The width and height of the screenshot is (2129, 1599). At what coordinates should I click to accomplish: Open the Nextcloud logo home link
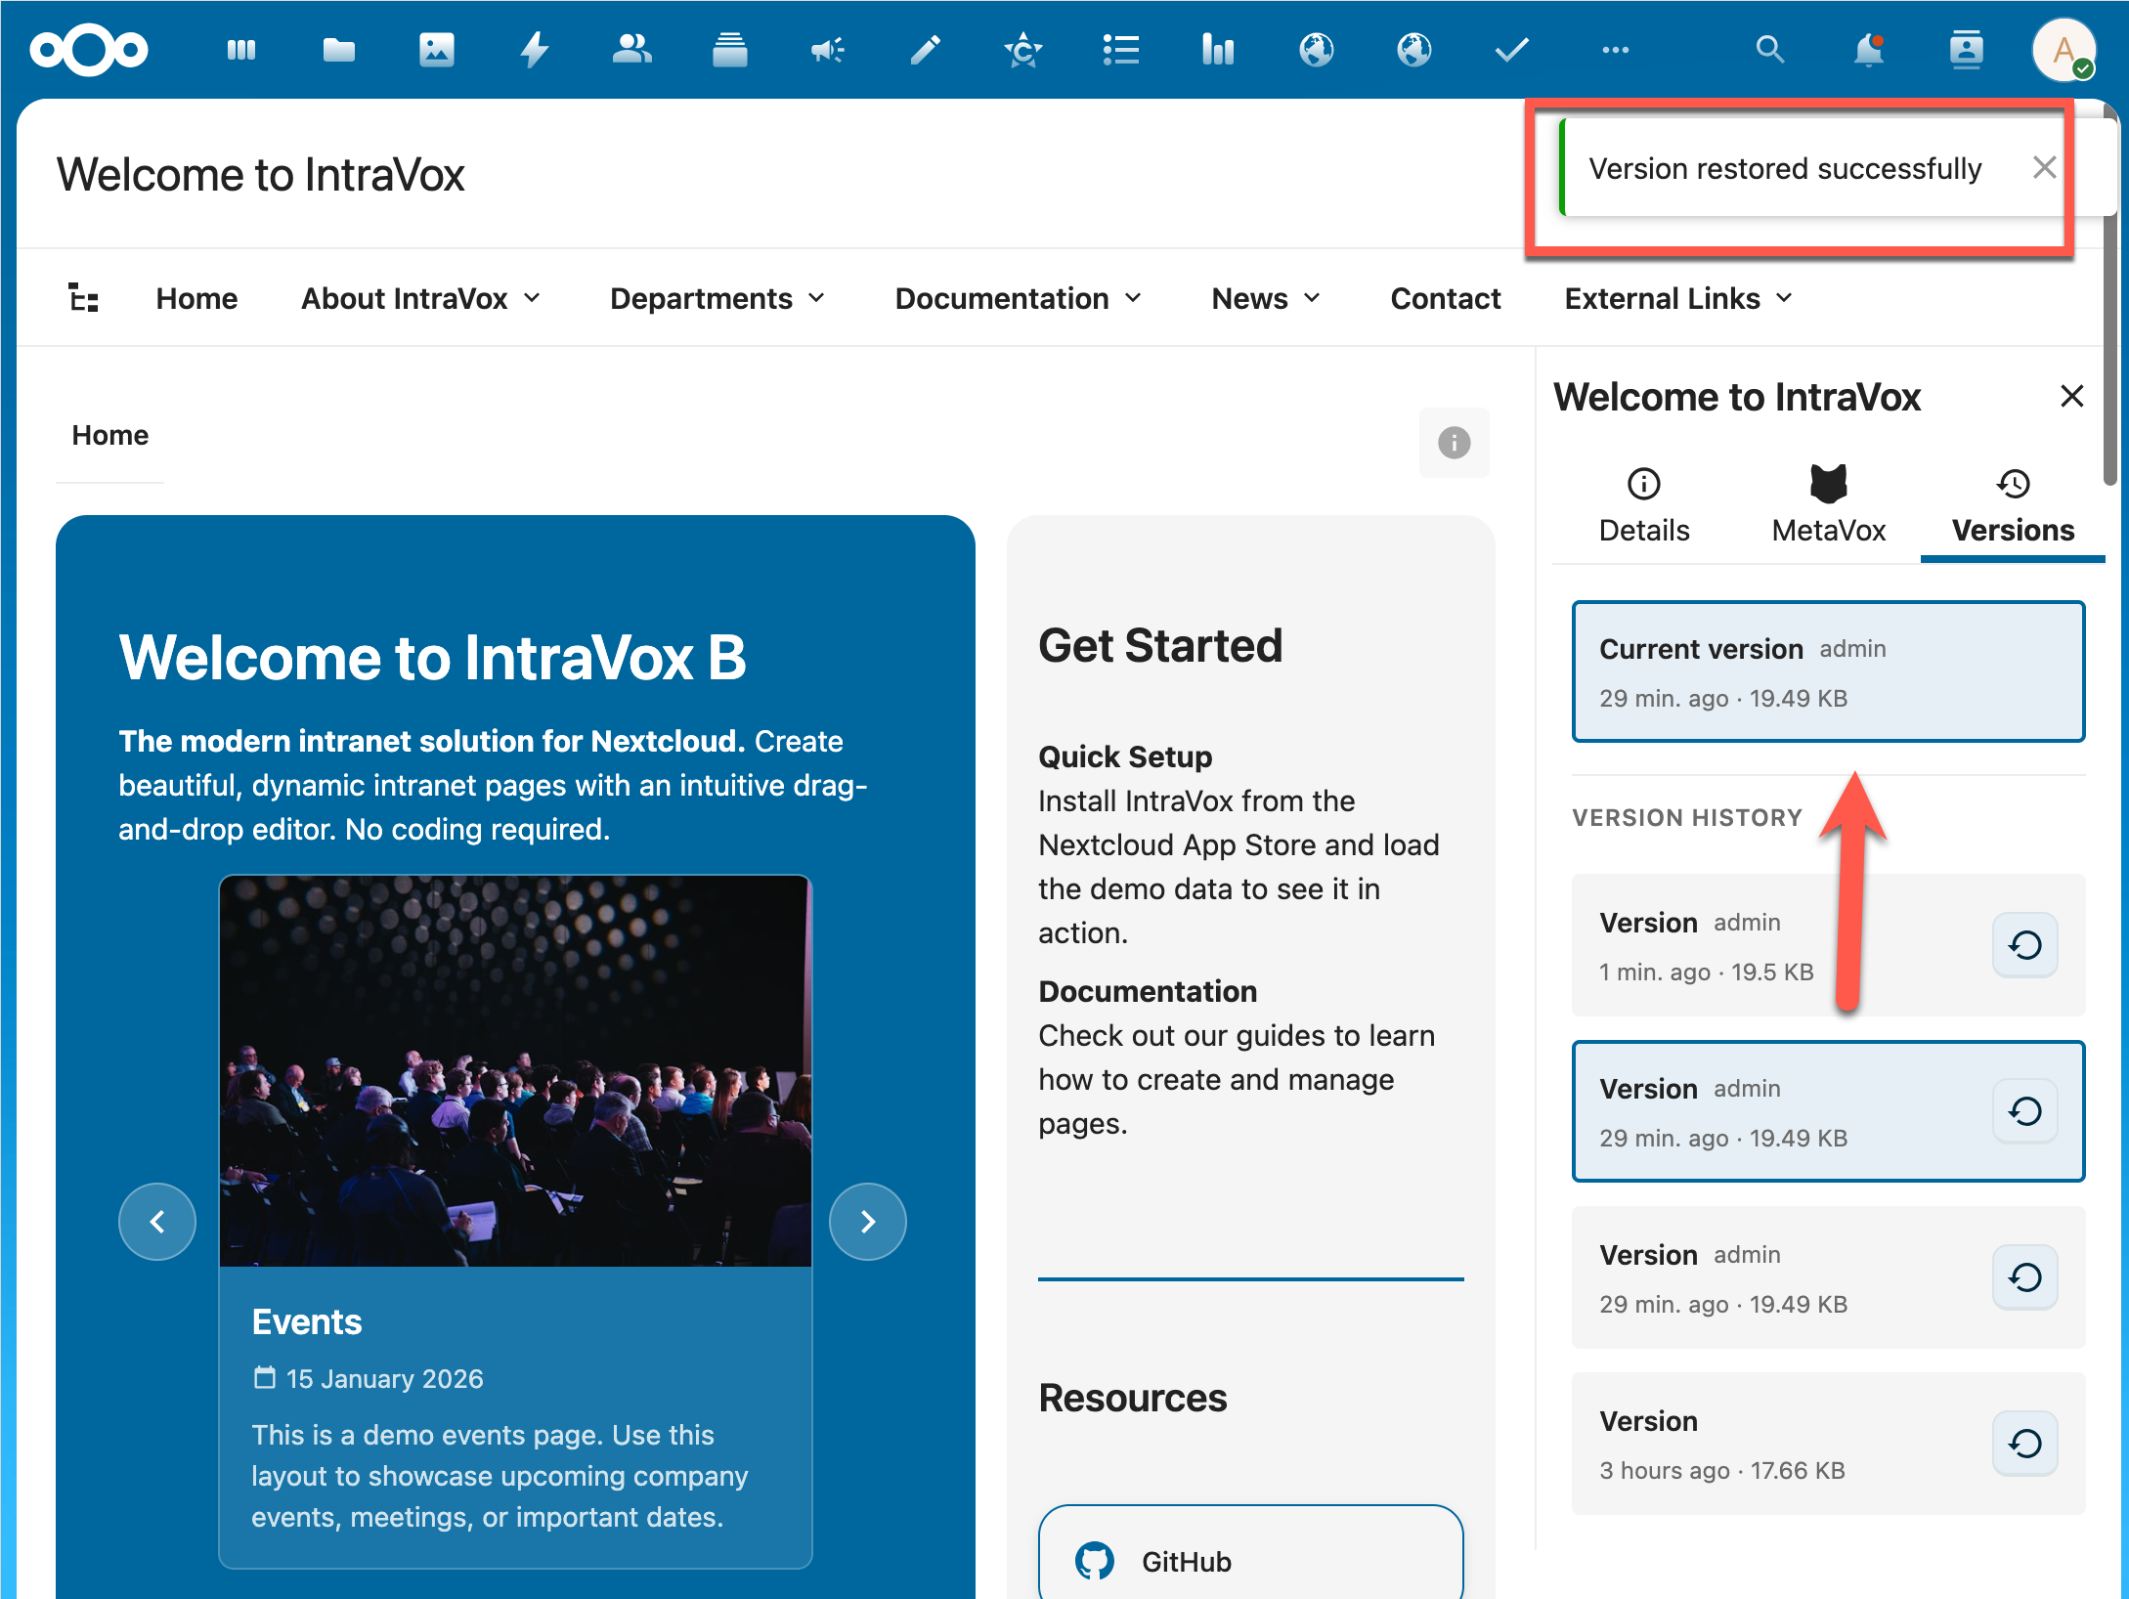pyautogui.click(x=89, y=50)
